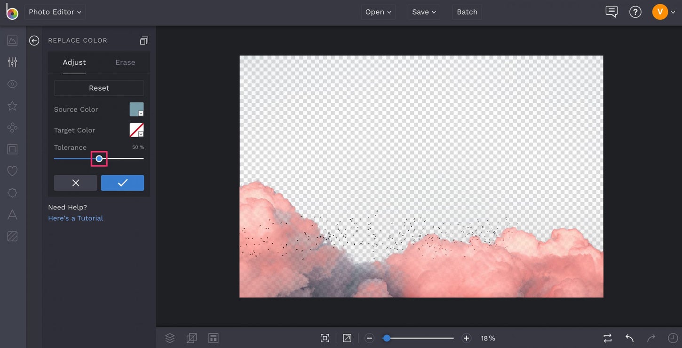Open the Effects panel with the eye icon
The width and height of the screenshot is (682, 348).
pos(12,84)
